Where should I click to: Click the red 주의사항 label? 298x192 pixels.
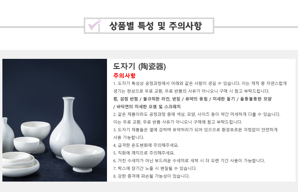point(124,75)
